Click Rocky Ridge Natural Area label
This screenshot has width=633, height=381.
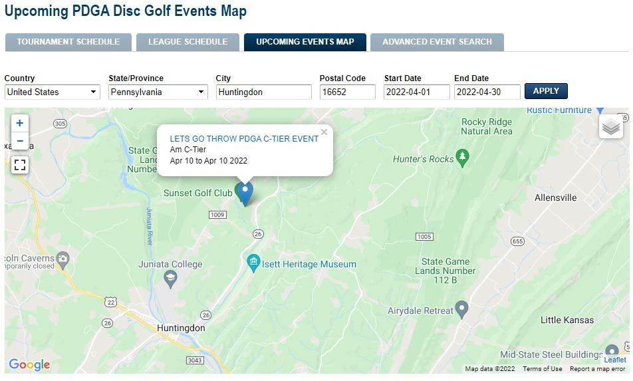coord(487,126)
